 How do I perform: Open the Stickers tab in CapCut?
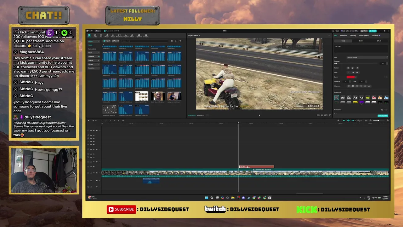[107, 35]
